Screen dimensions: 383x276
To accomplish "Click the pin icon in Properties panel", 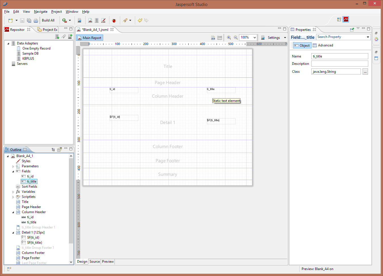I will (x=352, y=29).
